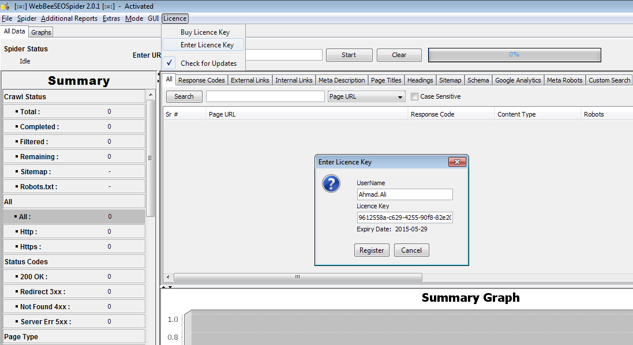Open the File menu
This screenshot has height=345, width=633.
(7, 18)
